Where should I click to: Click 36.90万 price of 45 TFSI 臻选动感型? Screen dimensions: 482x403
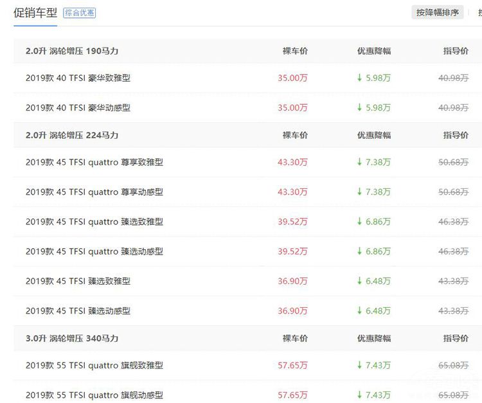point(292,311)
